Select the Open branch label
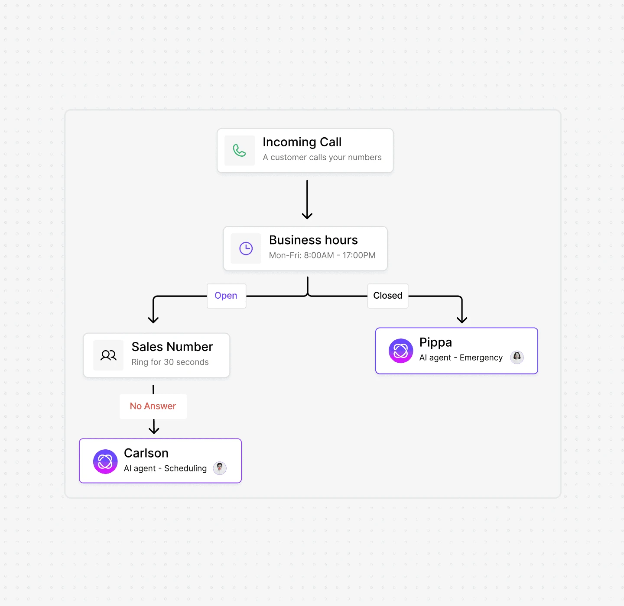624x606 pixels. tap(226, 296)
